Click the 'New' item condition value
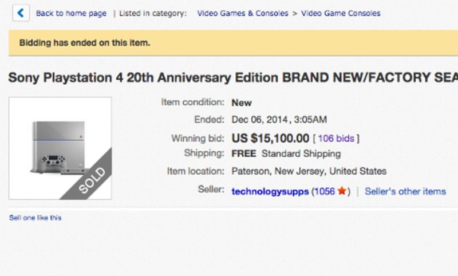 click(241, 103)
